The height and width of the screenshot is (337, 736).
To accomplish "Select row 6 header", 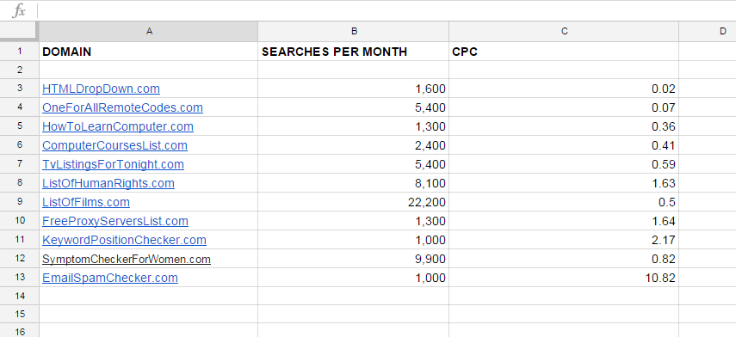I will point(19,145).
